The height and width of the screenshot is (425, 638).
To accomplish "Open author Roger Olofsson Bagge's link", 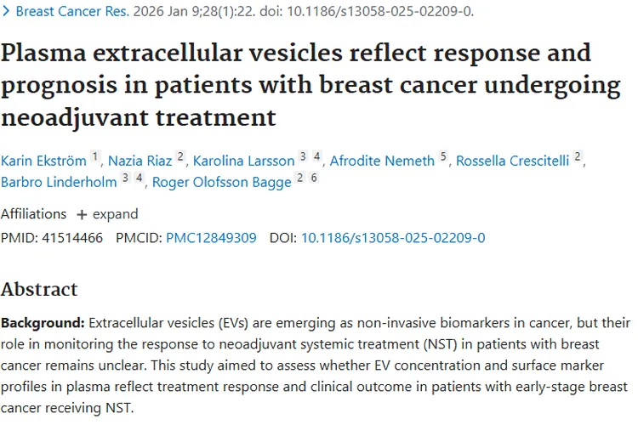I will (x=224, y=183).
